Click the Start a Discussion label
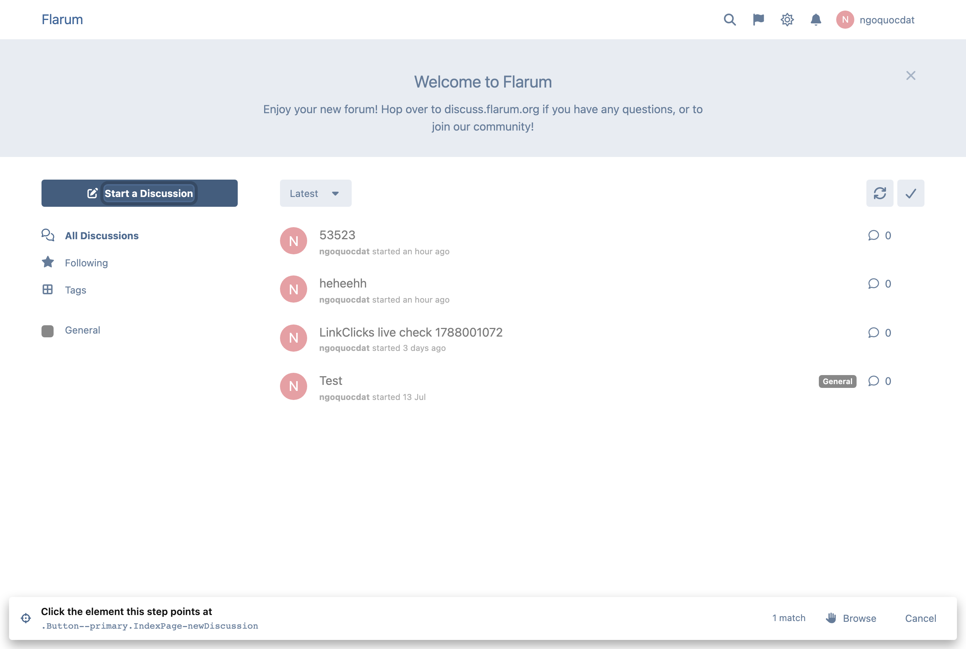This screenshot has width=966, height=649. coord(149,193)
